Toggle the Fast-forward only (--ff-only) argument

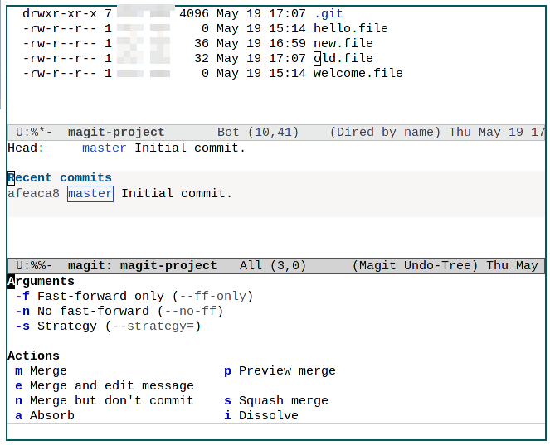point(133,296)
